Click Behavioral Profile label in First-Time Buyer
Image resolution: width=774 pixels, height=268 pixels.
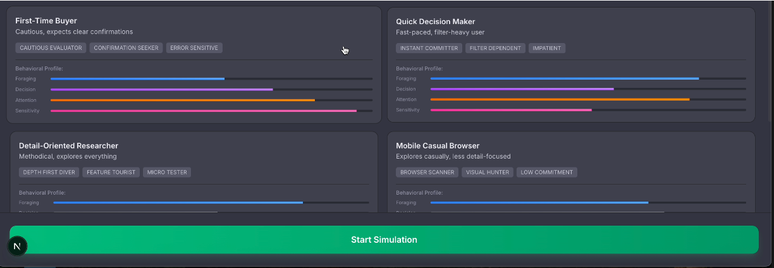point(39,68)
